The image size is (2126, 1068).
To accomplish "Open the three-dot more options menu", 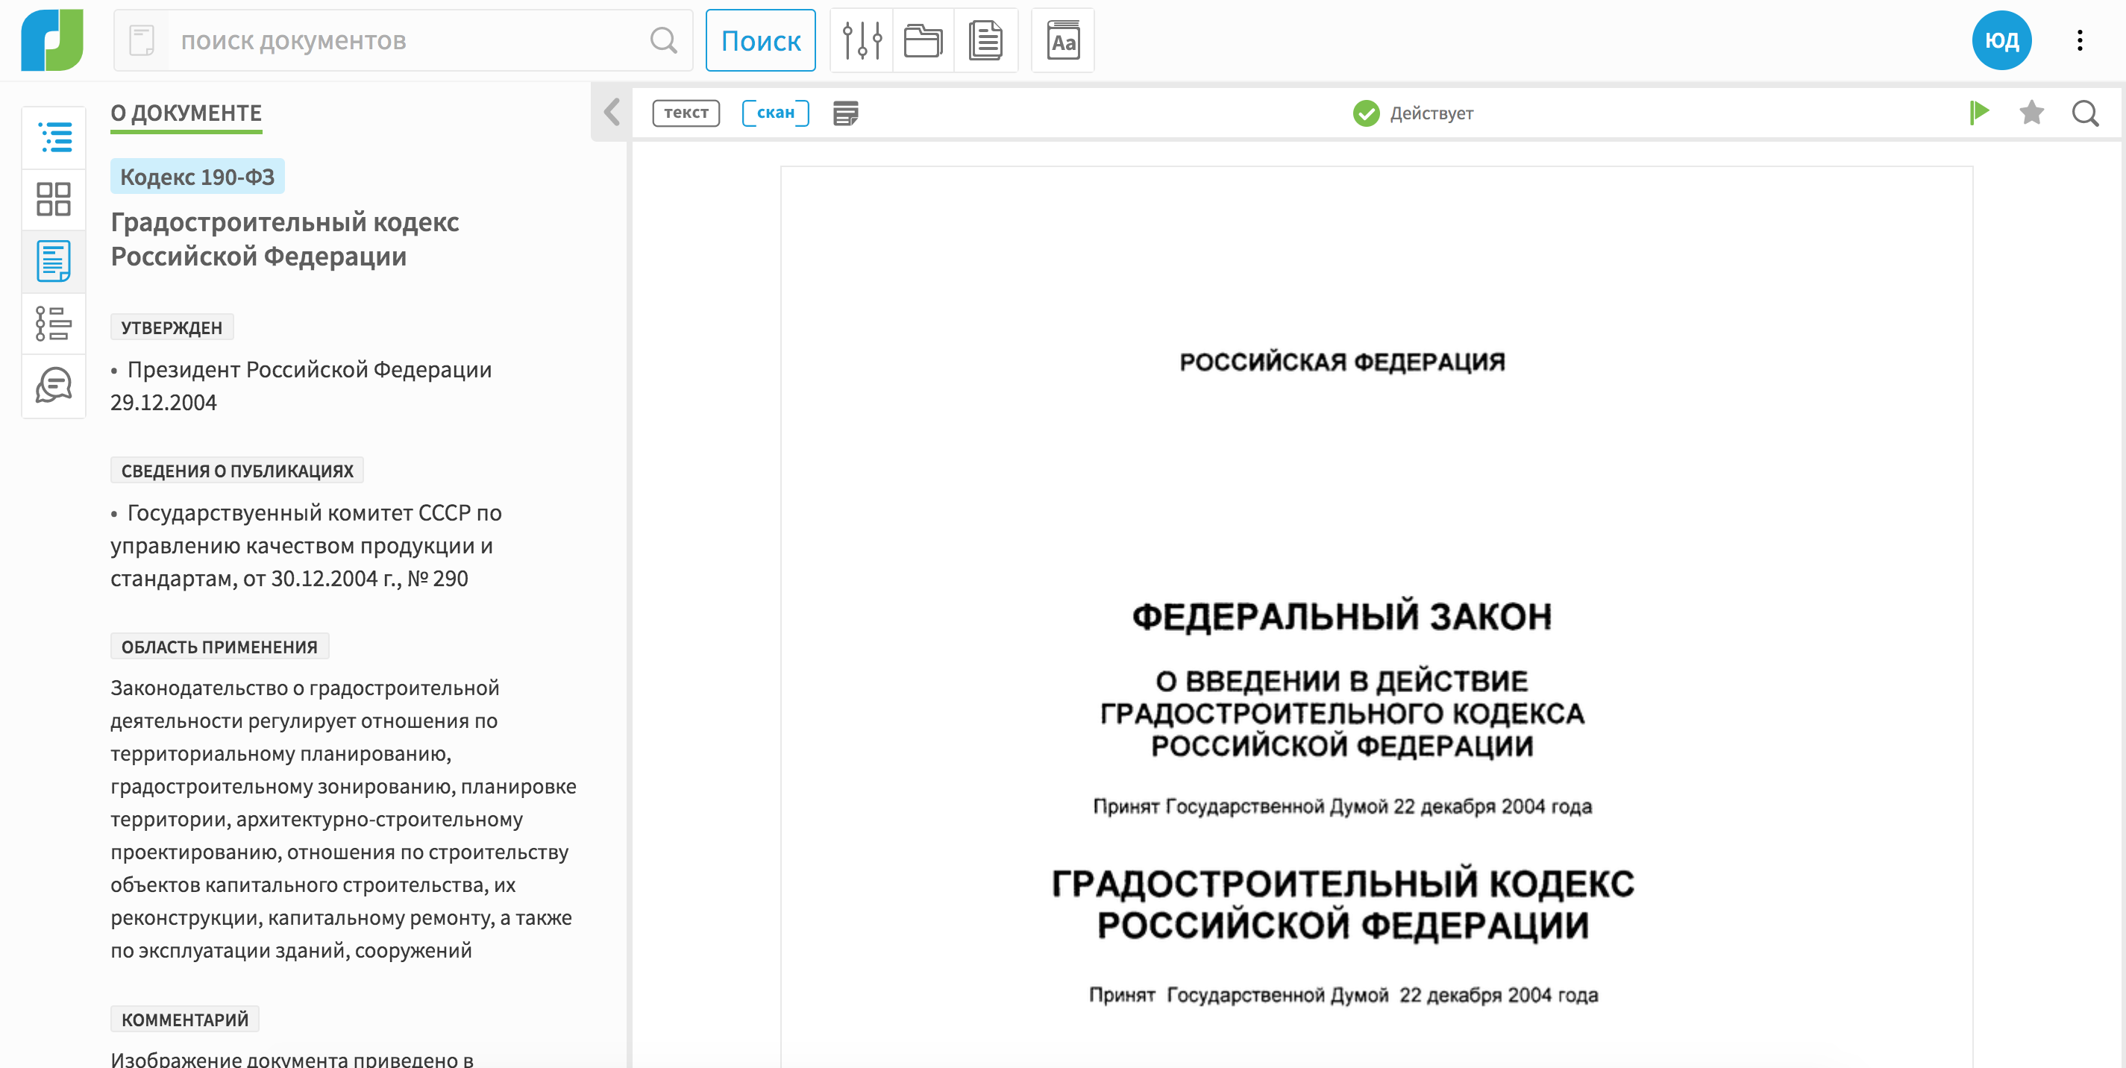I will [x=2080, y=40].
